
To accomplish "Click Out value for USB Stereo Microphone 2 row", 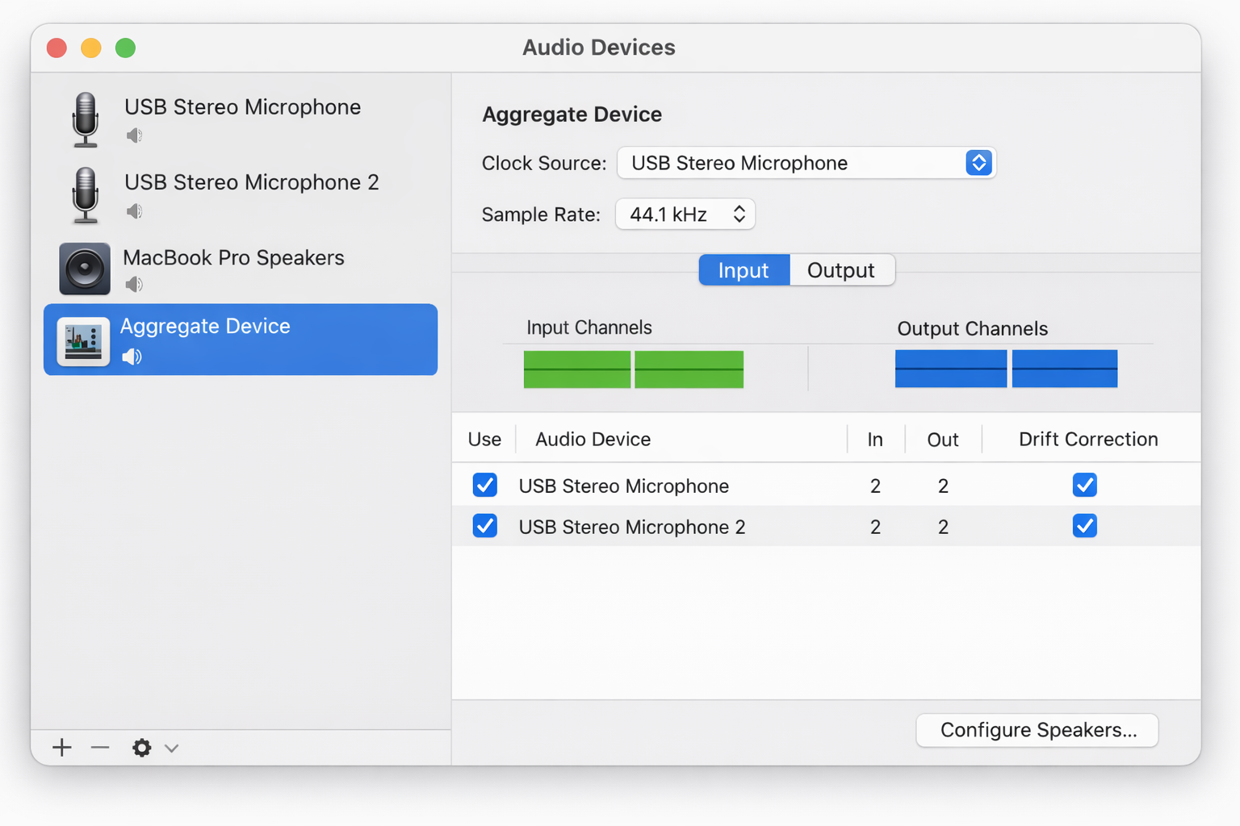I will tap(943, 528).
